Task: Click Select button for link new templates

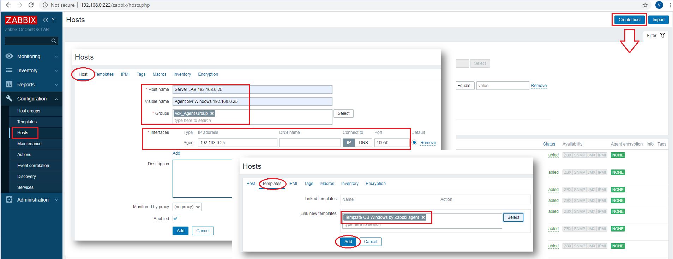Action: tap(513, 217)
